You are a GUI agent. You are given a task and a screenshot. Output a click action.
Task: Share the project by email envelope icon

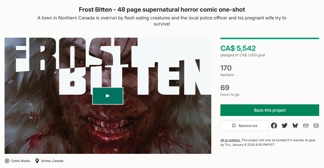[306, 126]
